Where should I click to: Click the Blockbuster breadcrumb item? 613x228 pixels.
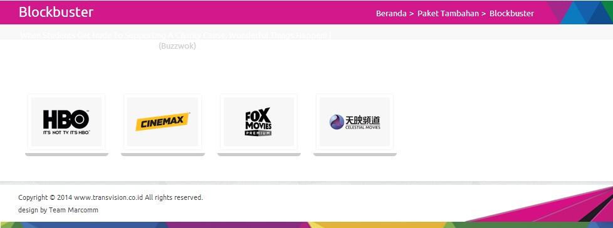[511, 13]
